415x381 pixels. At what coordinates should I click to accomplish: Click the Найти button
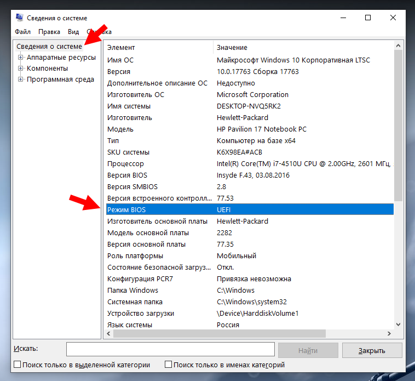[308, 350]
